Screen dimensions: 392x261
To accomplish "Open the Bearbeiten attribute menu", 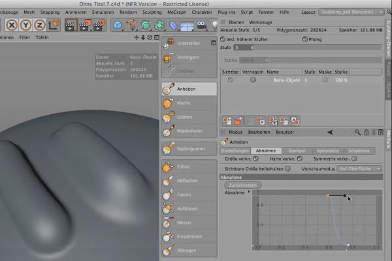I will 259,132.
